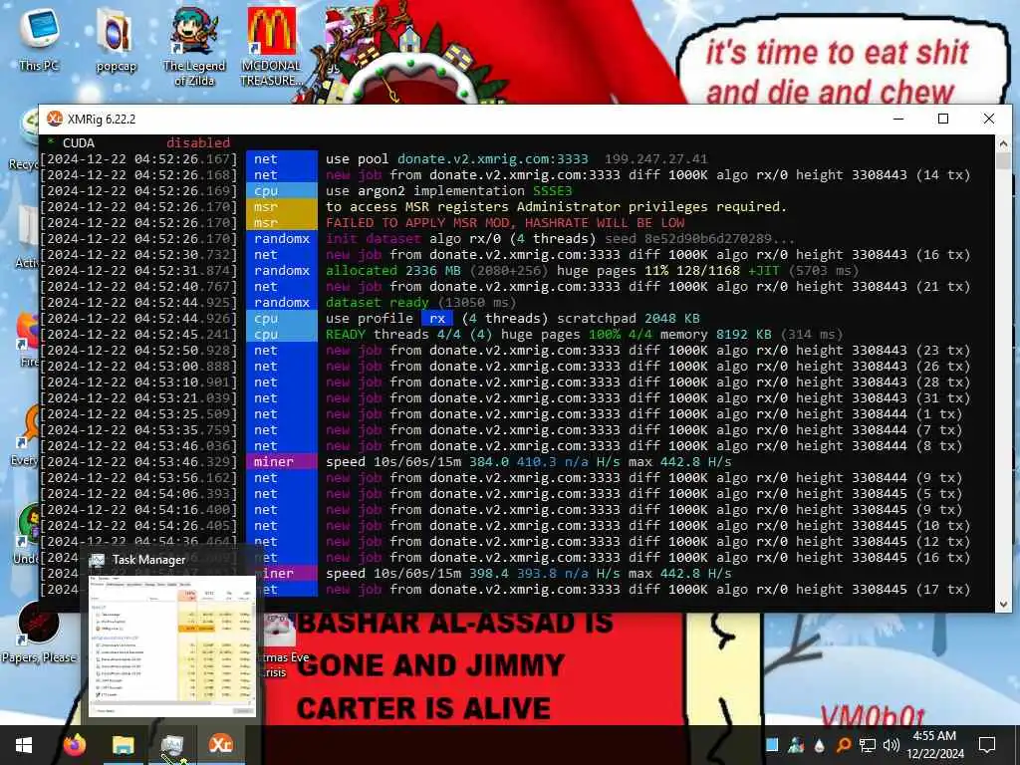The width and height of the screenshot is (1020, 765).
Task: Open the popcap folder on desktop
Action: click(116, 41)
